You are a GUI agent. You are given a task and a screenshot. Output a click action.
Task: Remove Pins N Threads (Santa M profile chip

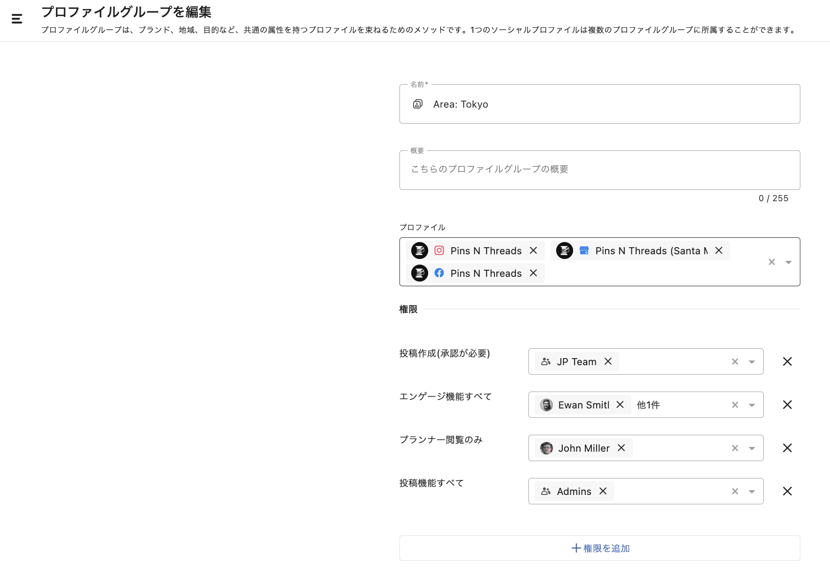pyautogui.click(x=718, y=251)
